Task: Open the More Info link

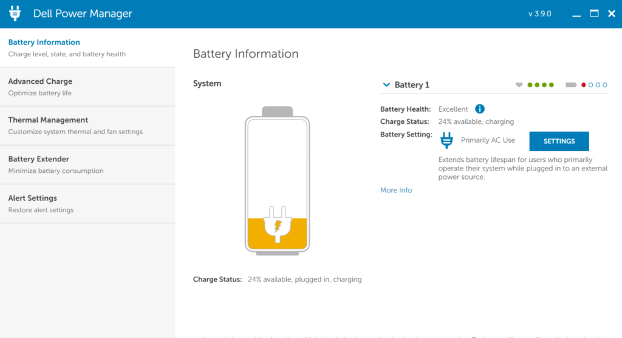Action: coord(396,191)
